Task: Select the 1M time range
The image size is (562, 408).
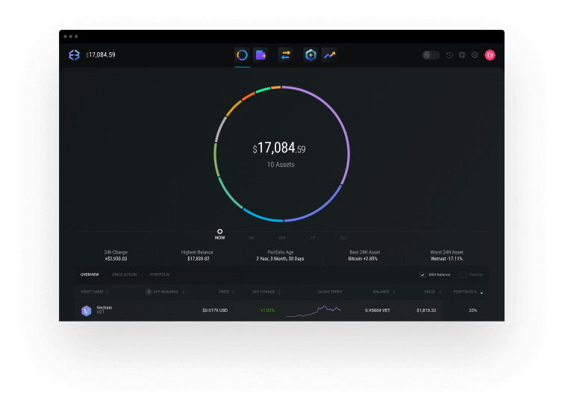Action: point(251,238)
